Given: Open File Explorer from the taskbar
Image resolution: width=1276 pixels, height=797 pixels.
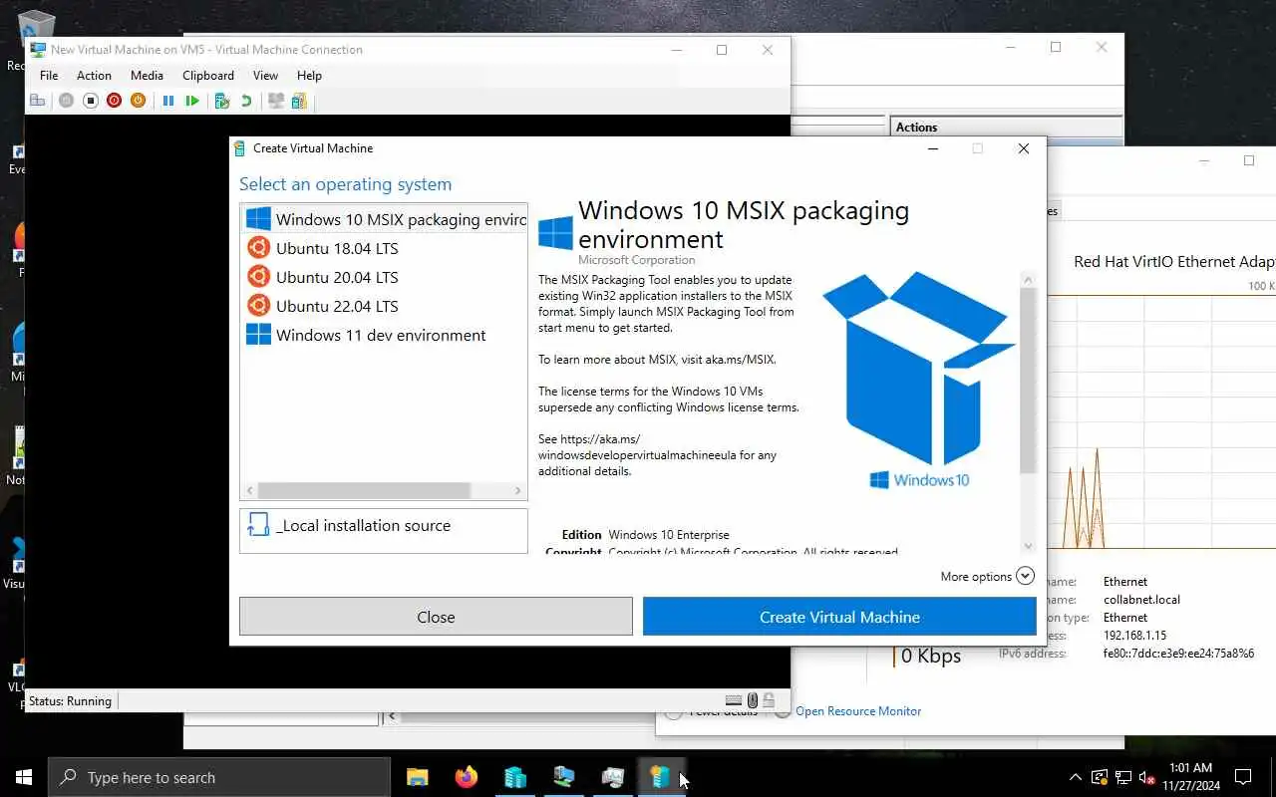Looking at the screenshot, I should (418, 777).
